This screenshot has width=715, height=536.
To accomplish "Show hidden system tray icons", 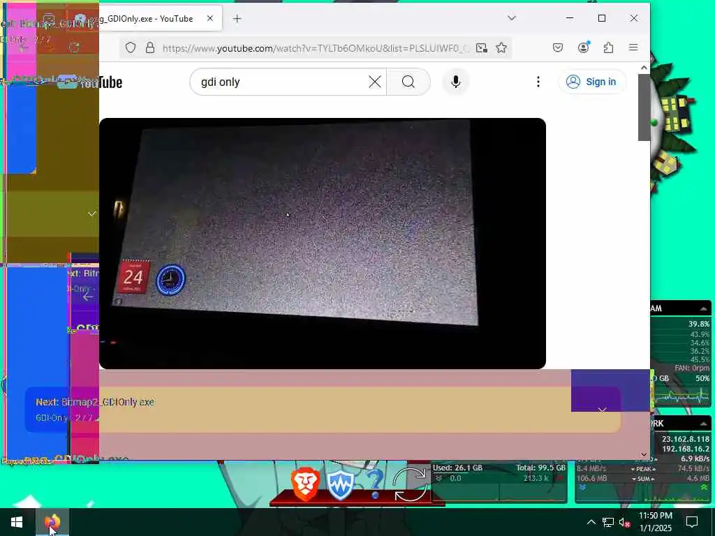I will (591, 522).
